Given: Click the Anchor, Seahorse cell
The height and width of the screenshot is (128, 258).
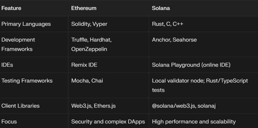Looking at the screenshot, I should tap(174, 40).
